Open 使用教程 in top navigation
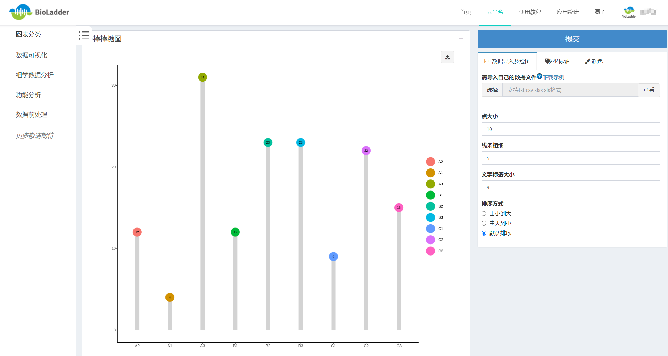668x356 pixels. point(530,12)
